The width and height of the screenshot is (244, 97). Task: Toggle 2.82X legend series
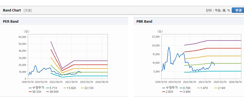pos(167,92)
